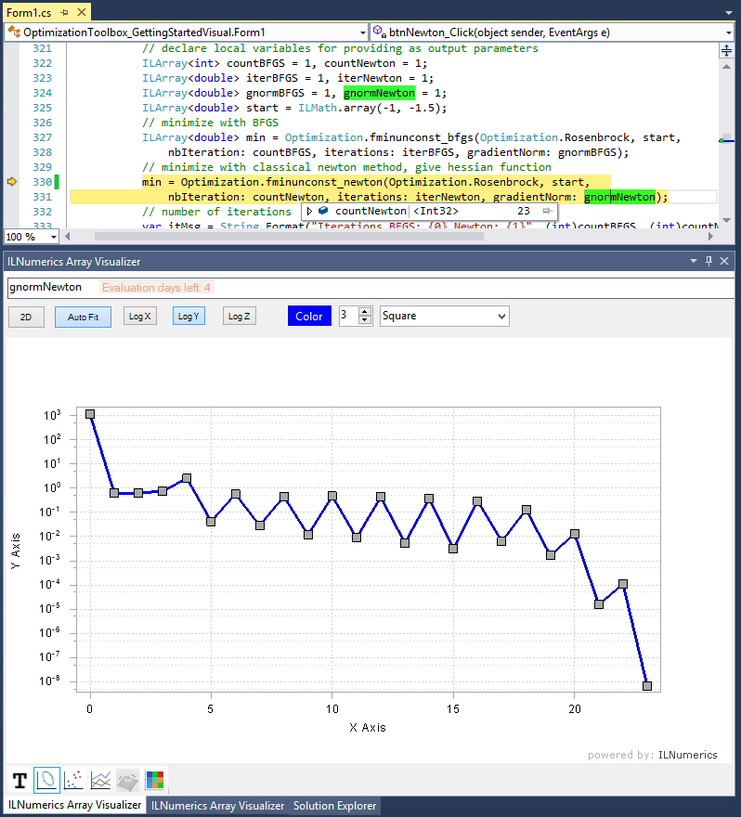The height and width of the screenshot is (817, 741).
Task: Click the ILNumerics powered-by link
Action: [x=687, y=755]
